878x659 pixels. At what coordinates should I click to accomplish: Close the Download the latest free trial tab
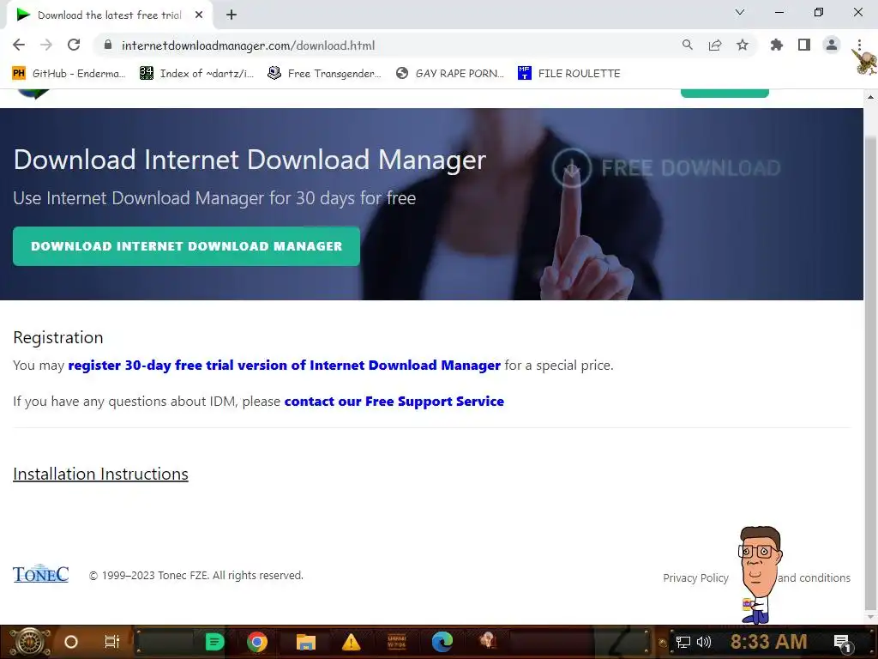click(x=199, y=15)
